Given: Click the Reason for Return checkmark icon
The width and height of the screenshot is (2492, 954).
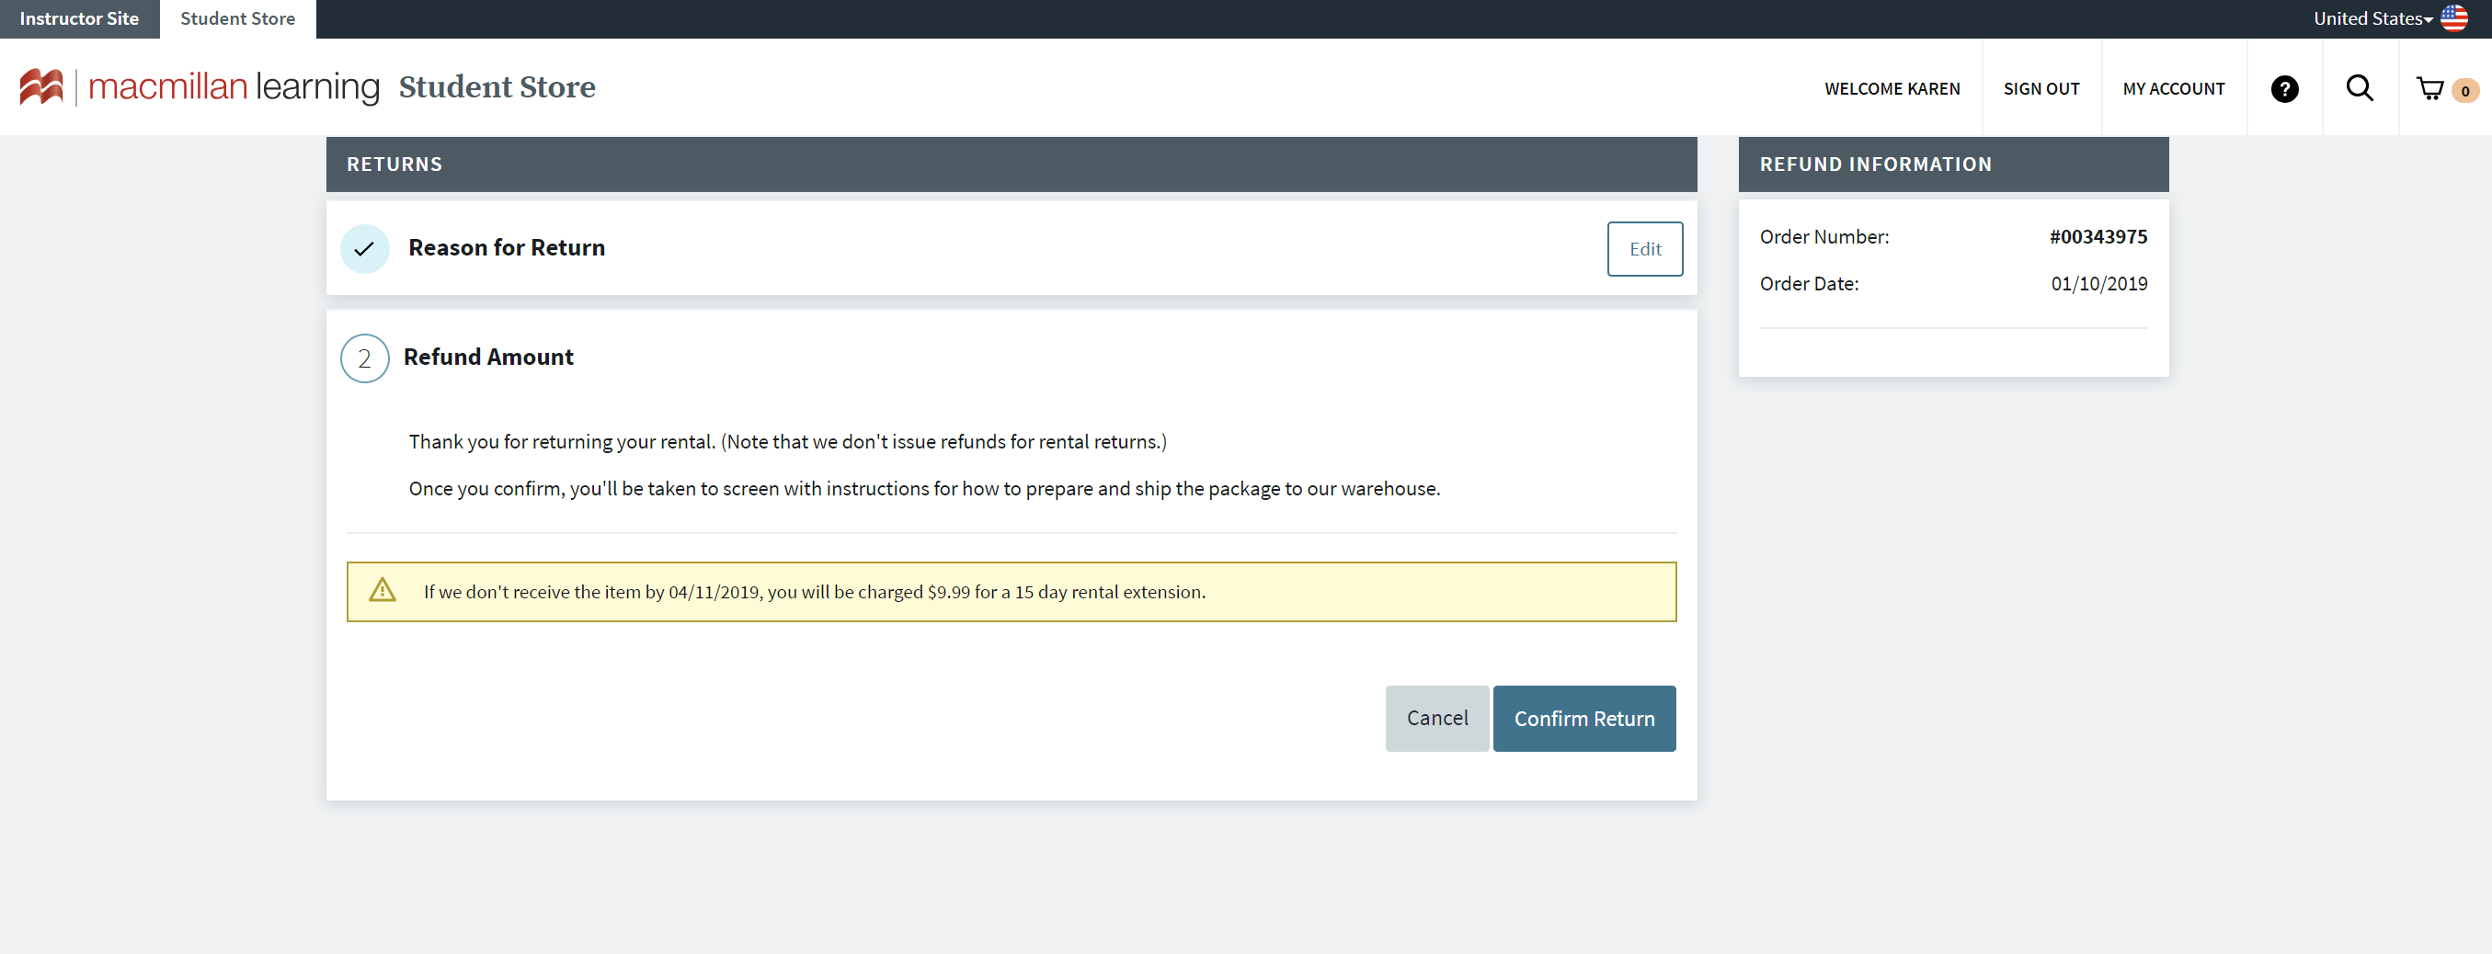Looking at the screenshot, I should pos(365,248).
